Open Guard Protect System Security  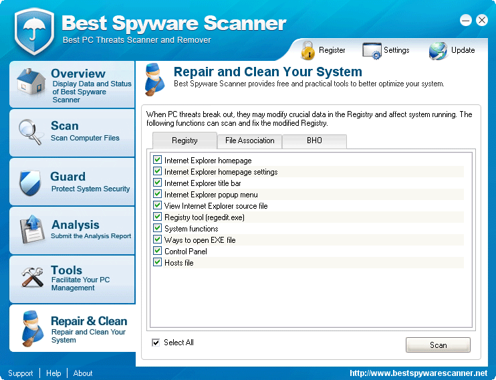72,182
